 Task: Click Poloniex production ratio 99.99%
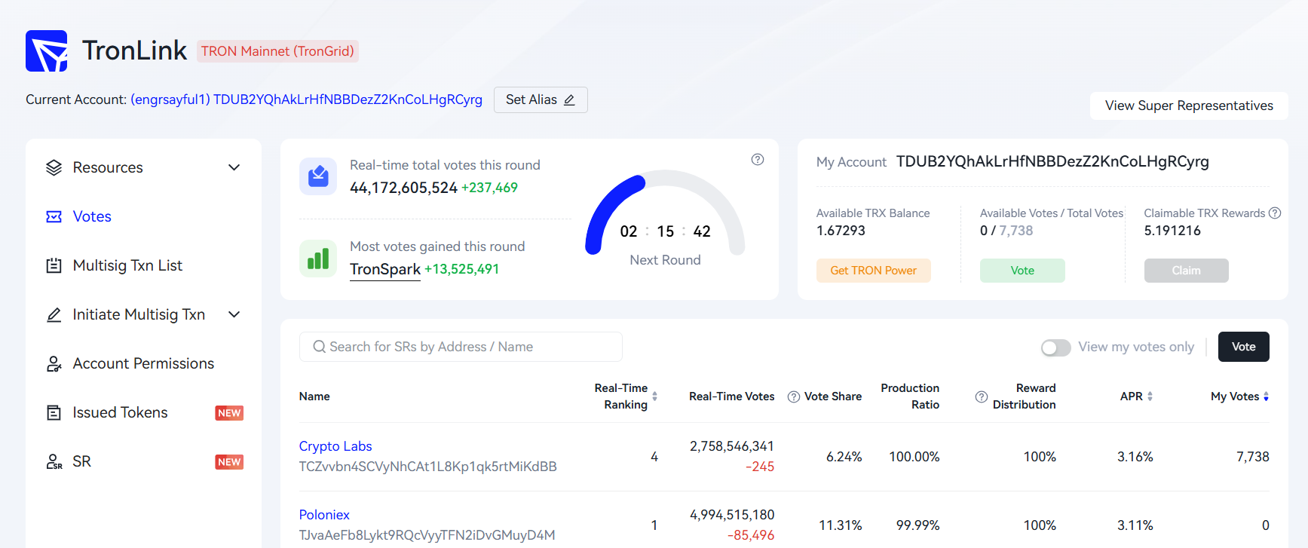[917, 525]
